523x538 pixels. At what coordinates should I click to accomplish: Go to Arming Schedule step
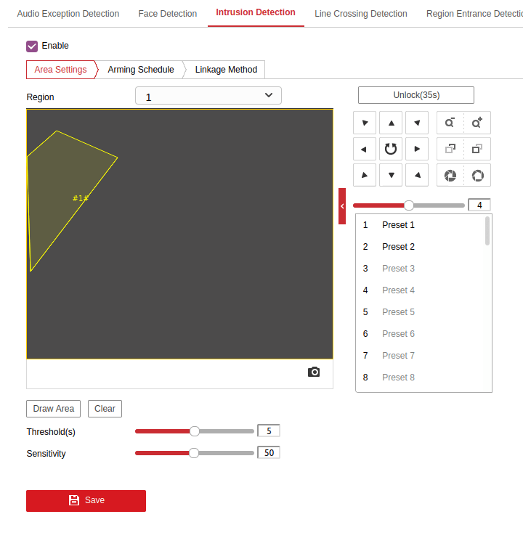pyautogui.click(x=141, y=70)
